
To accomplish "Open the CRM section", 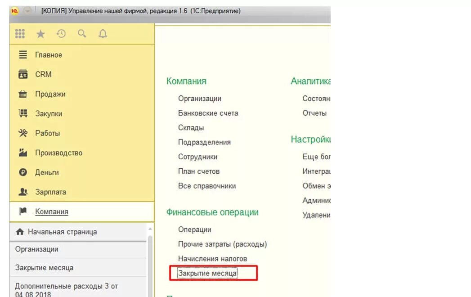I will pyautogui.click(x=43, y=74).
